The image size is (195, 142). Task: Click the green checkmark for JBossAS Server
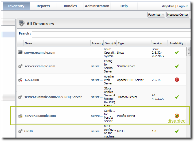[177, 97]
